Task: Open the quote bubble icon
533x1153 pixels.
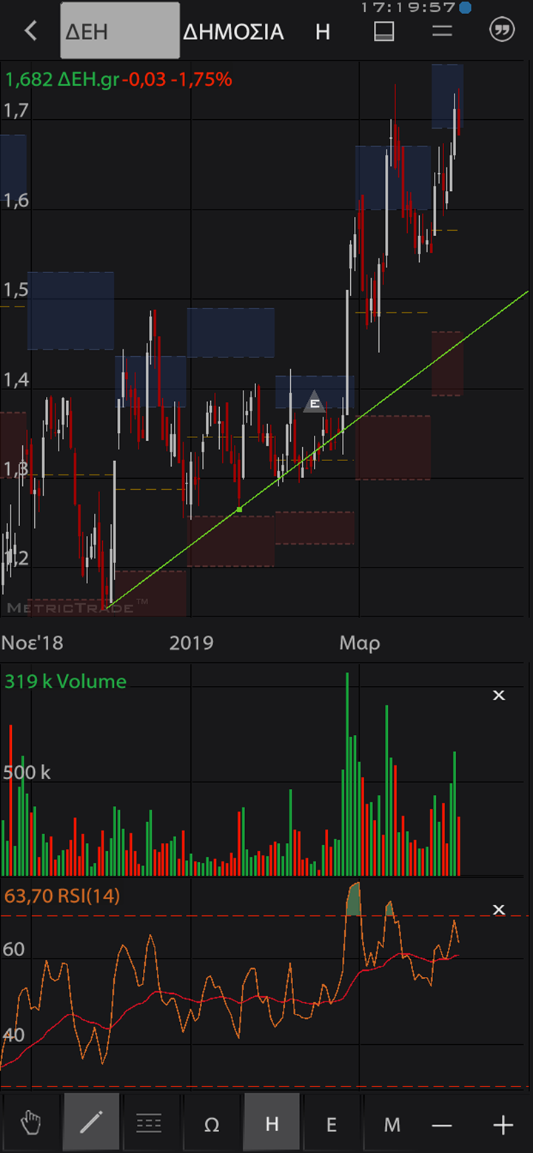Action: pos(502,30)
